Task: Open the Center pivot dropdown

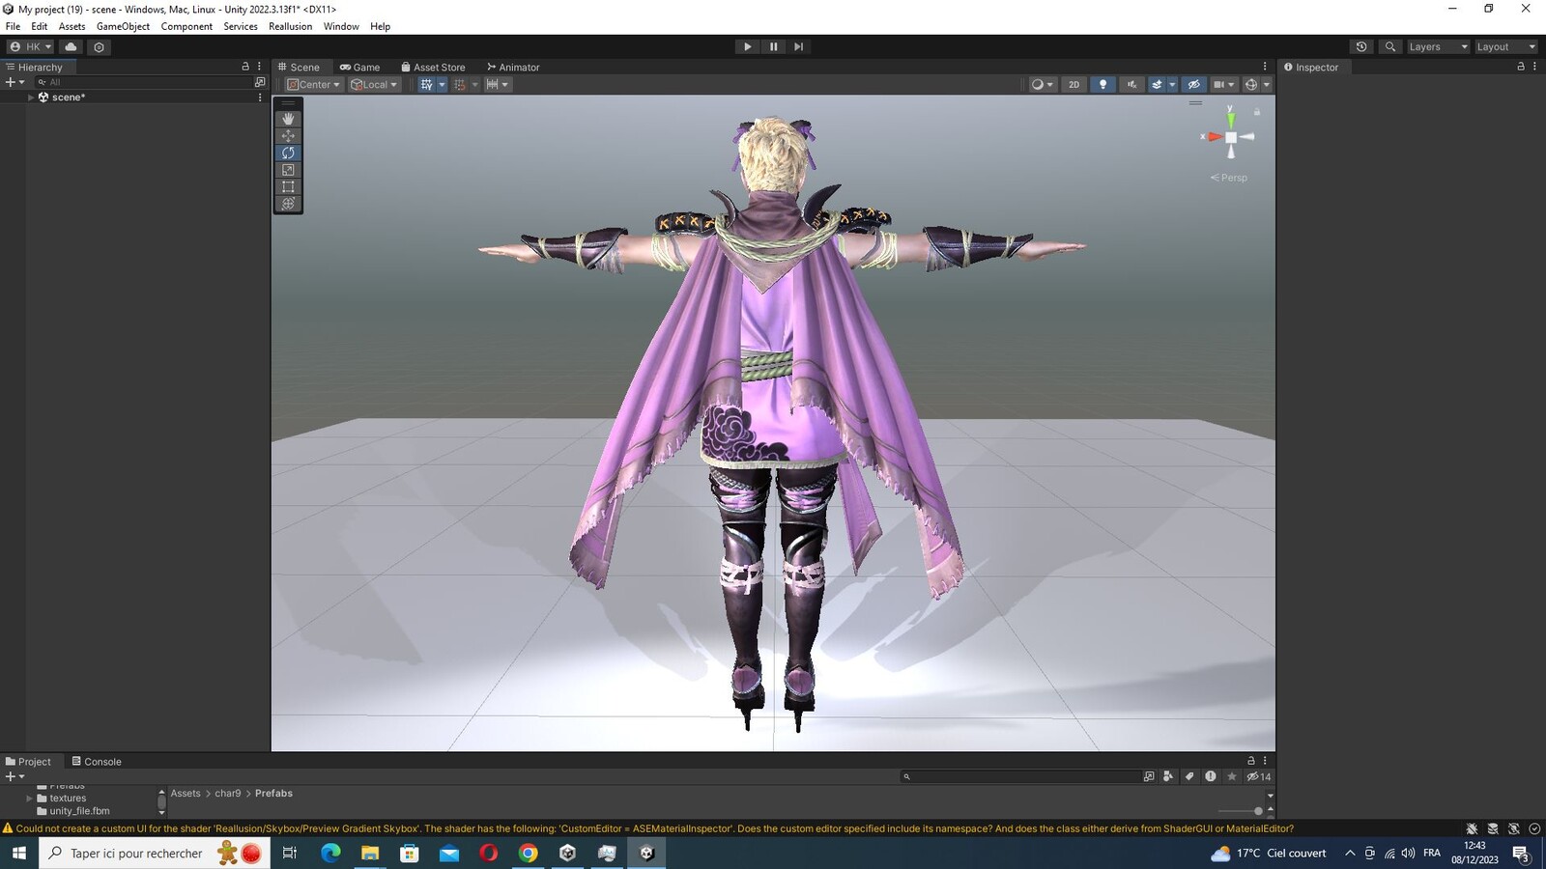Action: [313, 84]
